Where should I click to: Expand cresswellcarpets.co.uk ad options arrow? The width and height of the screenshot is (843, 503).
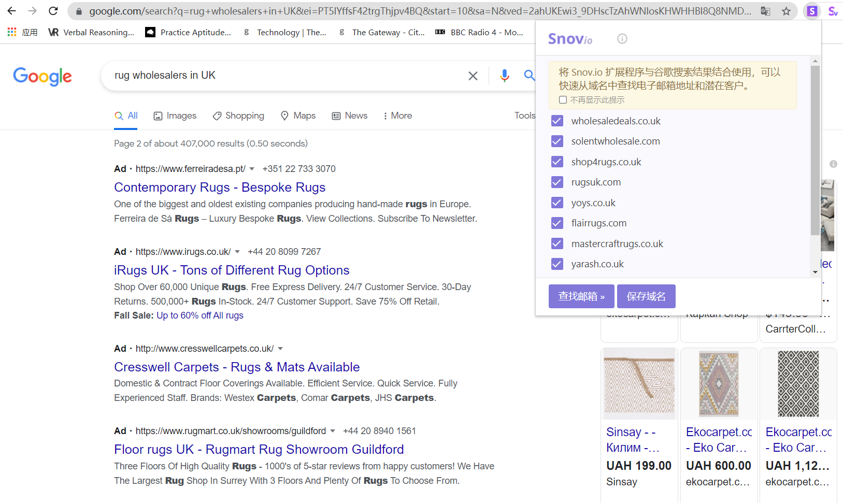click(280, 349)
